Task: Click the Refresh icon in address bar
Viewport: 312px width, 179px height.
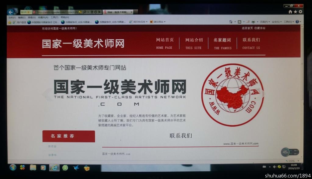Action: pyautogui.click(x=96, y=12)
